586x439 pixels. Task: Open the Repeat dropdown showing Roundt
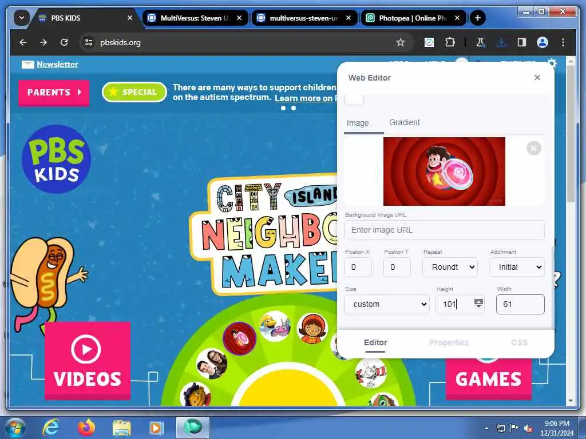pyautogui.click(x=450, y=267)
